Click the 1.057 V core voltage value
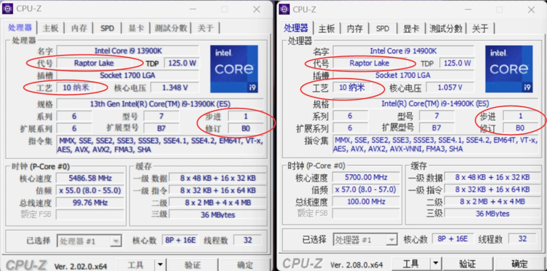This screenshot has height=271, width=547. pyautogui.click(x=450, y=87)
